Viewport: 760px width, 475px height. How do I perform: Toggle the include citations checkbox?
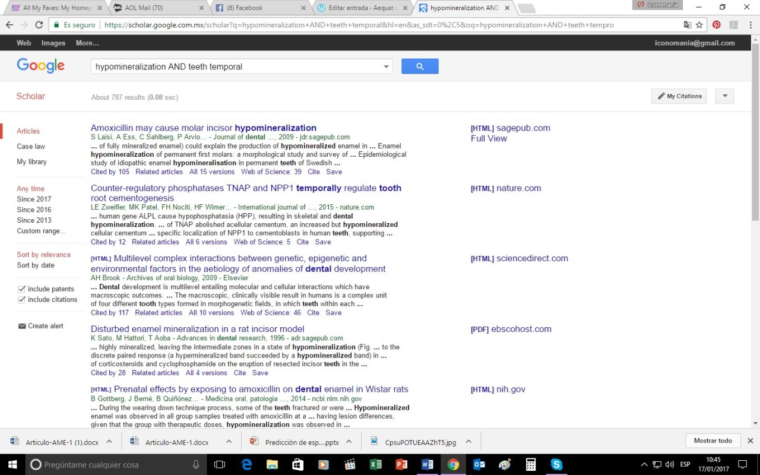pyautogui.click(x=22, y=300)
